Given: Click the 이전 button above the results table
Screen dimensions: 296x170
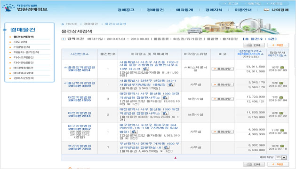Looking at the screenshot, I should pyautogui.click(x=278, y=45).
